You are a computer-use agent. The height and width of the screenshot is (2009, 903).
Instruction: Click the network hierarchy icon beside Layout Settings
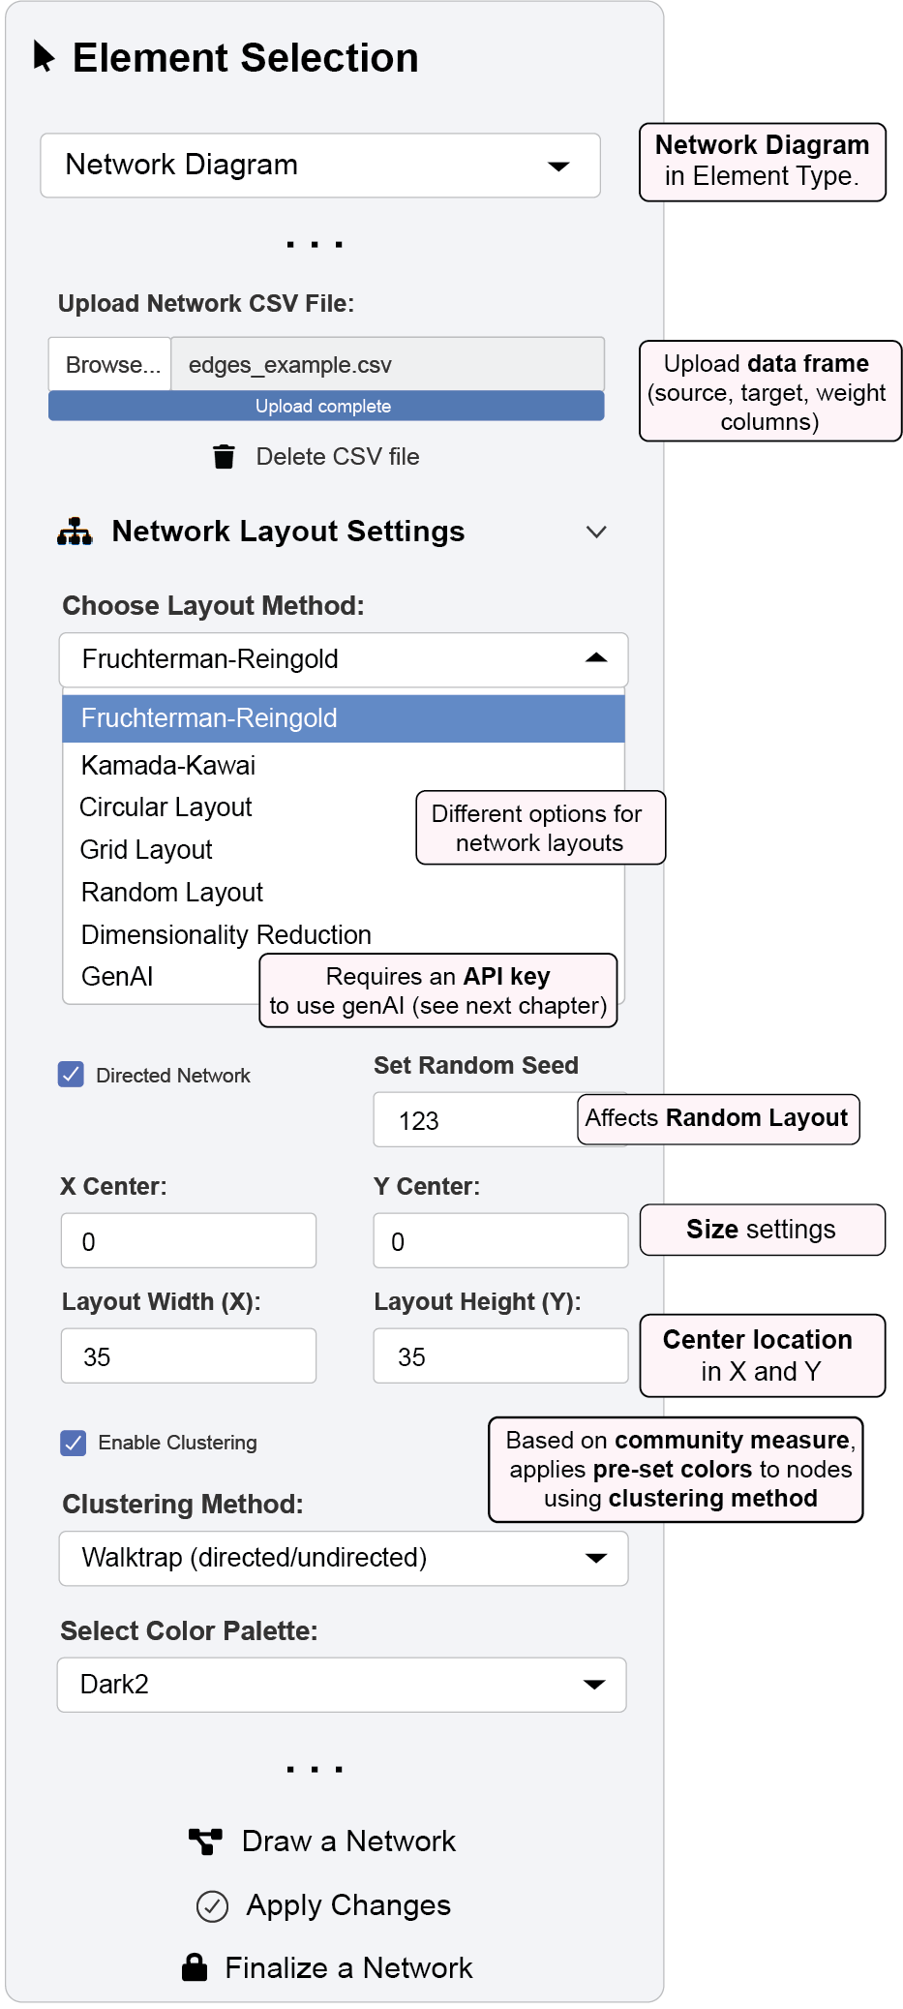point(75,532)
